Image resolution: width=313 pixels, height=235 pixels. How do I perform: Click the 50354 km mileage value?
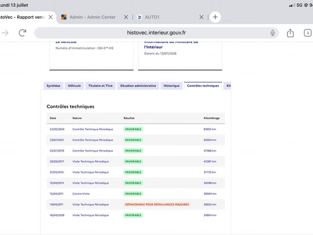210,140
